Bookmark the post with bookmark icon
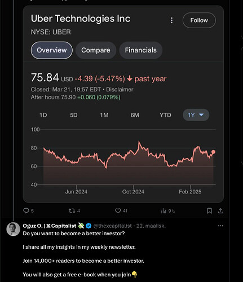The image size is (243, 282). (x=209, y=211)
